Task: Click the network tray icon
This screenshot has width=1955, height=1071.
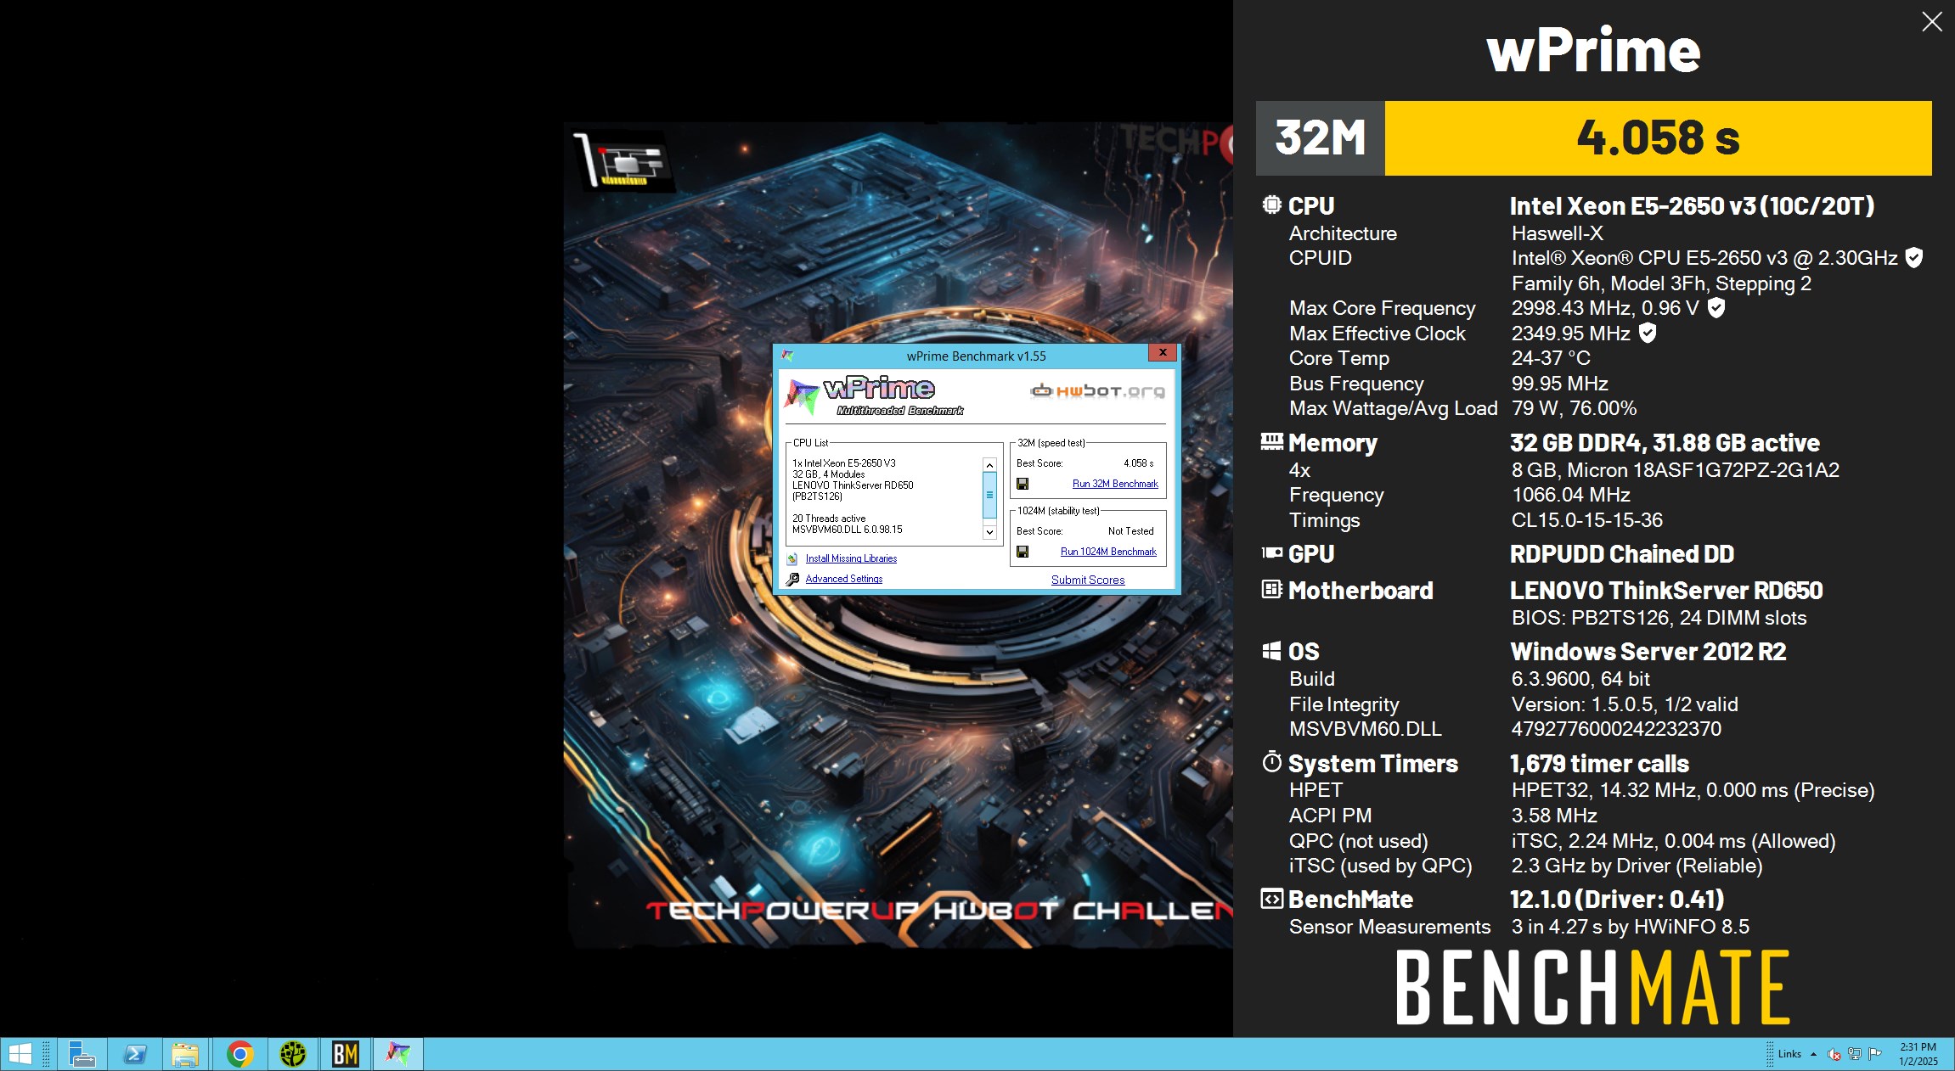Action: (1855, 1054)
